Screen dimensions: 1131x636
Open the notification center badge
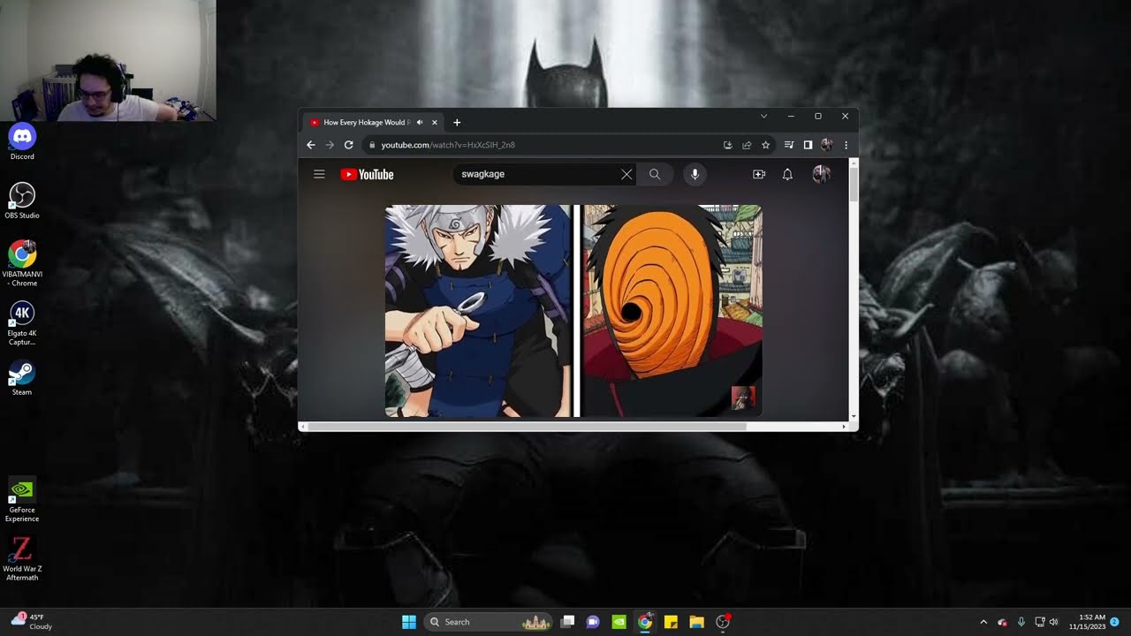pos(1115,622)
